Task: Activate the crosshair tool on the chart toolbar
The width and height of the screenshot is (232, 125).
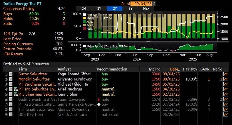Action: click(134, 14)
